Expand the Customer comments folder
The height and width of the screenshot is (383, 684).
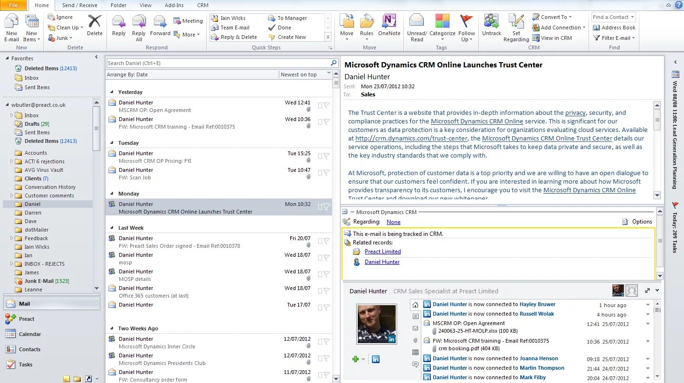tap(12, 196)
